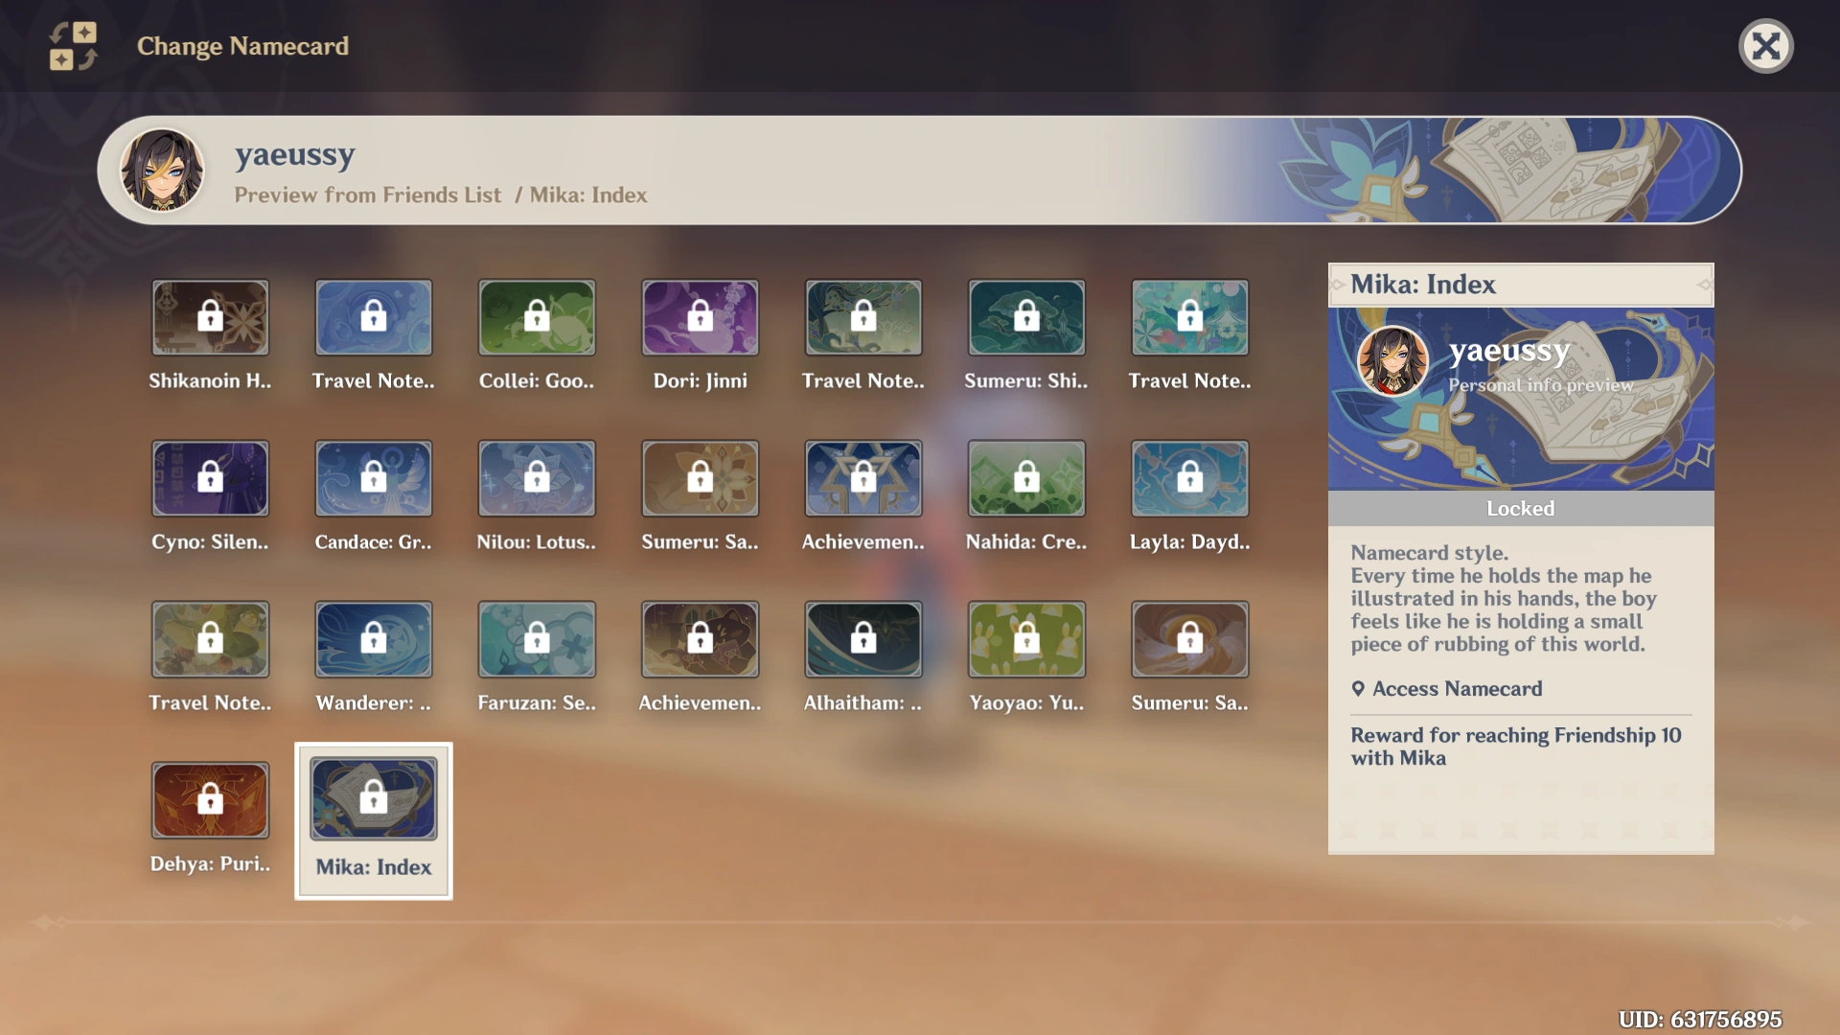
Task: Select the Yaoyao namecard icon
Action: (1026, 639)
